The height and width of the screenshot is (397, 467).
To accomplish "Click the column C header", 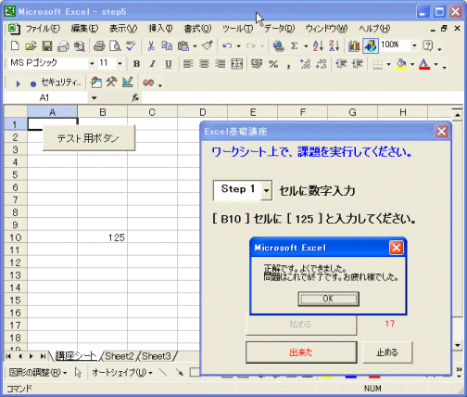I will pyautogui.click(x=152, y=112).
